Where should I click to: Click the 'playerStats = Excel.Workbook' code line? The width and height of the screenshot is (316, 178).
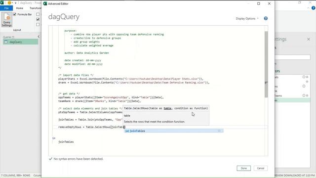131,79
